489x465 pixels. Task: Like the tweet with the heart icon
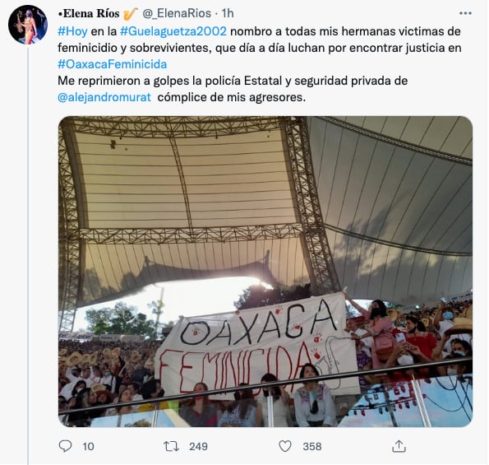pos(285,446)
